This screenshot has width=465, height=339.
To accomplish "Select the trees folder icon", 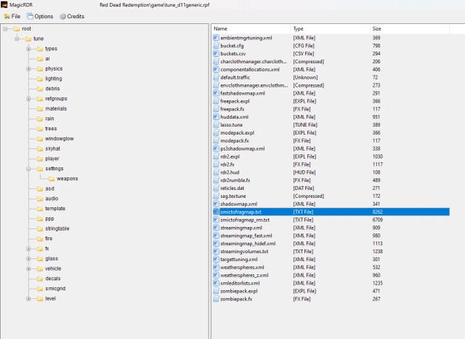I will 40,129.
